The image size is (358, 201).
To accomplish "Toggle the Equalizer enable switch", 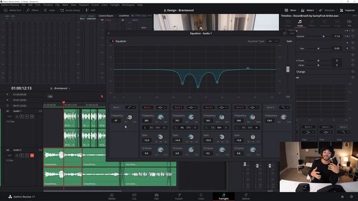I will pyautogui.click(x=112, y=41).
